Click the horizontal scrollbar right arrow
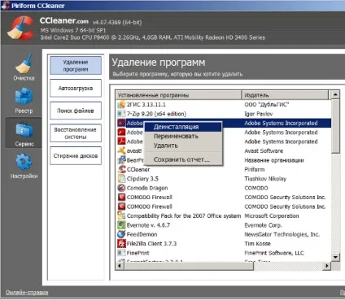345x300 pixels. coord(327,266)
